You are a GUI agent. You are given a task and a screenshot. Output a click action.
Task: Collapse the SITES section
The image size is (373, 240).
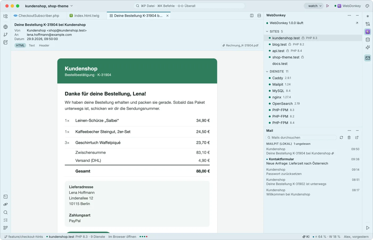click(x=267, y=31)
